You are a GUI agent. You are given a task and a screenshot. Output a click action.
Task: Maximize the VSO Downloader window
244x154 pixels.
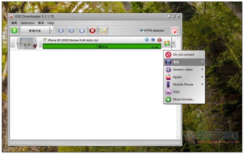(x=174, y=16)
